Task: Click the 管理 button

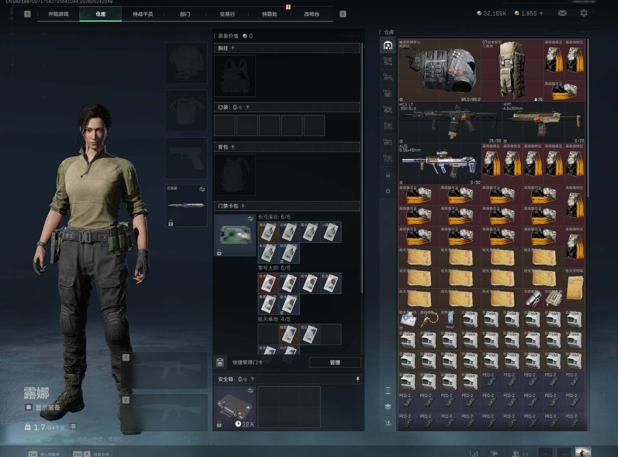Action: pos(335,362)
